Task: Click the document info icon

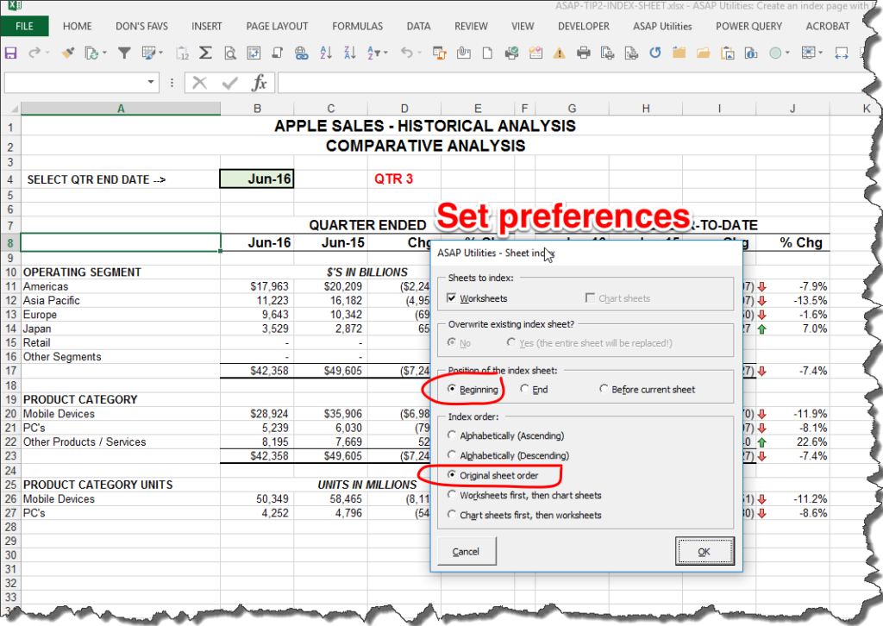Action: pyautogui.click(x=751, y=53)
